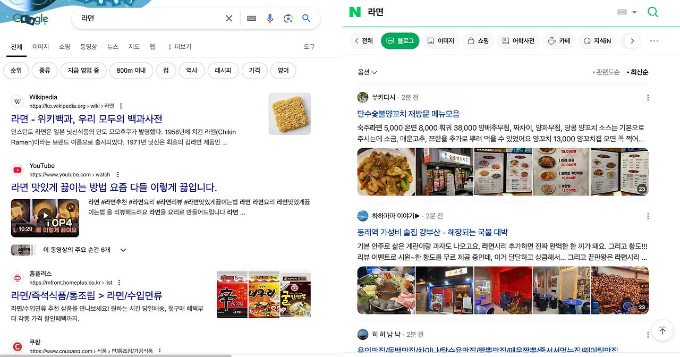Open options for 쑤키다시 blog post
The image size is (680, 357).
tap(648, 98)
